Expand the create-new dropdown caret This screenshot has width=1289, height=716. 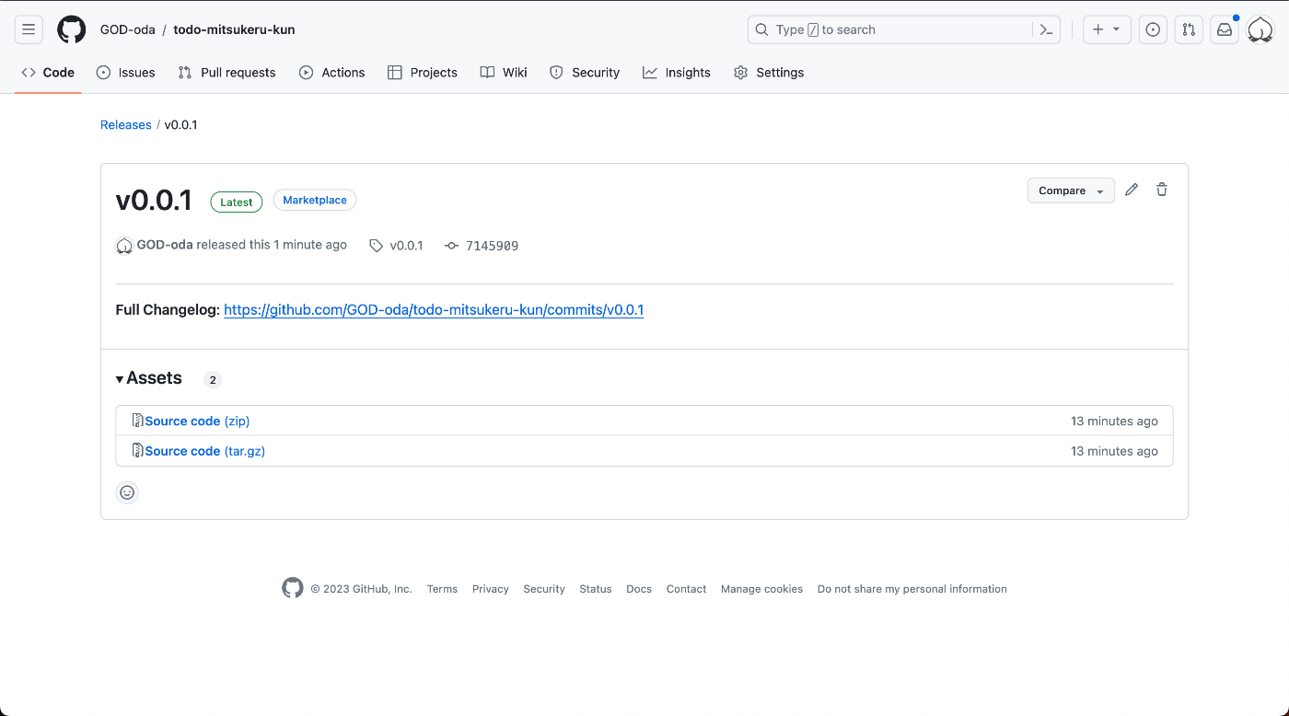(1117, 29)
